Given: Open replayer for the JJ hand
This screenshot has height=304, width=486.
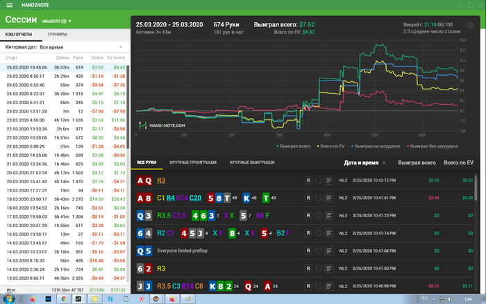Looking at the screenshot, I should pyautogui.click(x=308, y=286).
